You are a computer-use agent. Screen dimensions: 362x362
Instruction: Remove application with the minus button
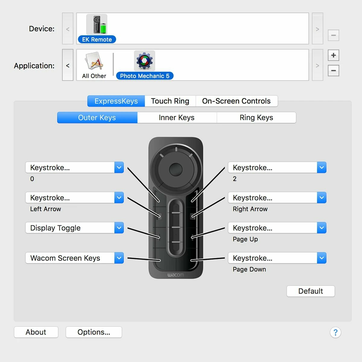click(x=333, y=71)
